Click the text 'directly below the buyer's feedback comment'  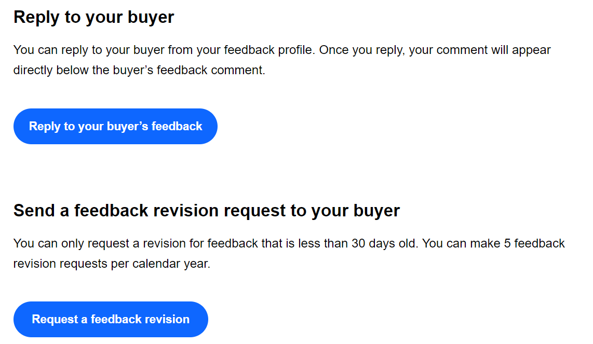[x=139, y=71]
